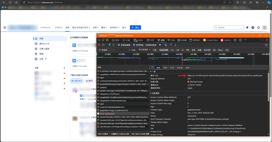
Task: Open network settings gear in DevTools
Action: pos(266,45)
